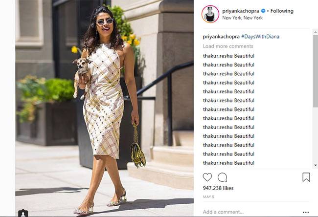Open New York, New York location
The width and height of the screenshot is (318, 217).
242,18
